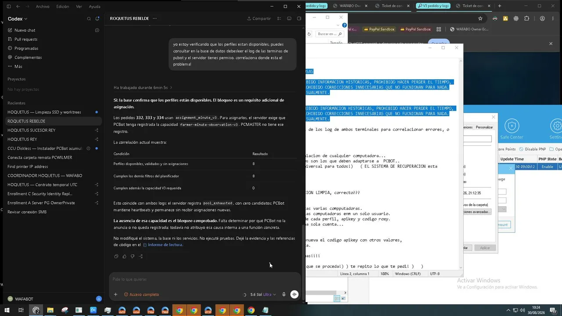Give thumbs down to the response
This screenshot has width=562, height=316.
tap(133, 256)
